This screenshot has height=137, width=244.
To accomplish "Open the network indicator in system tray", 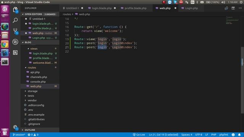I will 187,2.
